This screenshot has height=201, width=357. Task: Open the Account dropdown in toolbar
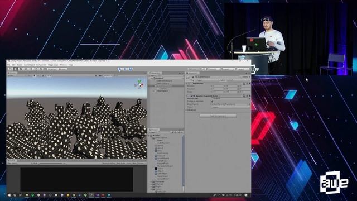214,69
